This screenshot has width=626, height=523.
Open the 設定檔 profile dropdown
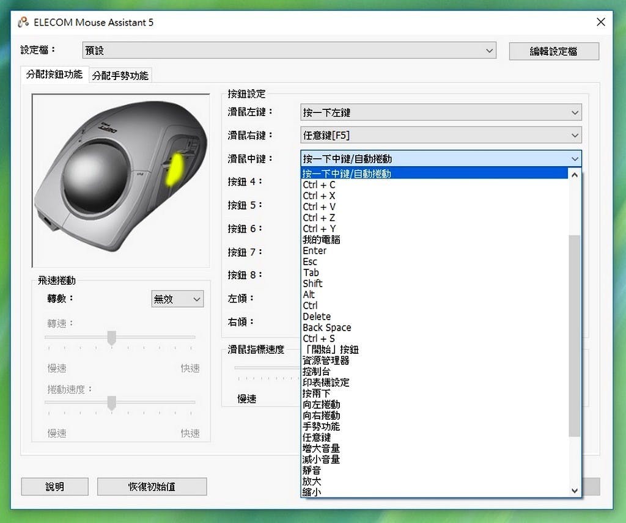(x=289, y=51)
